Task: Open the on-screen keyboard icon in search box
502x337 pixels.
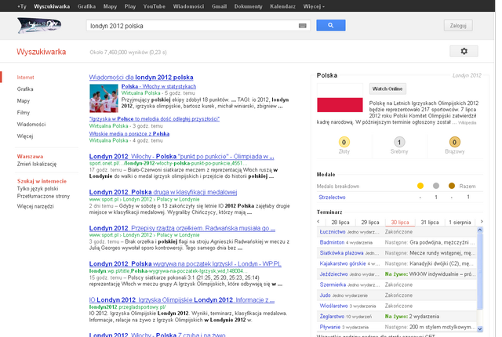Action: click(x=303, y=26)
